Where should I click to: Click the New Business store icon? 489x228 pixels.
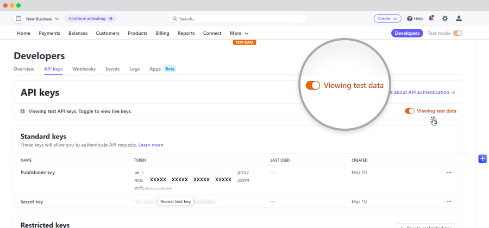18,18
